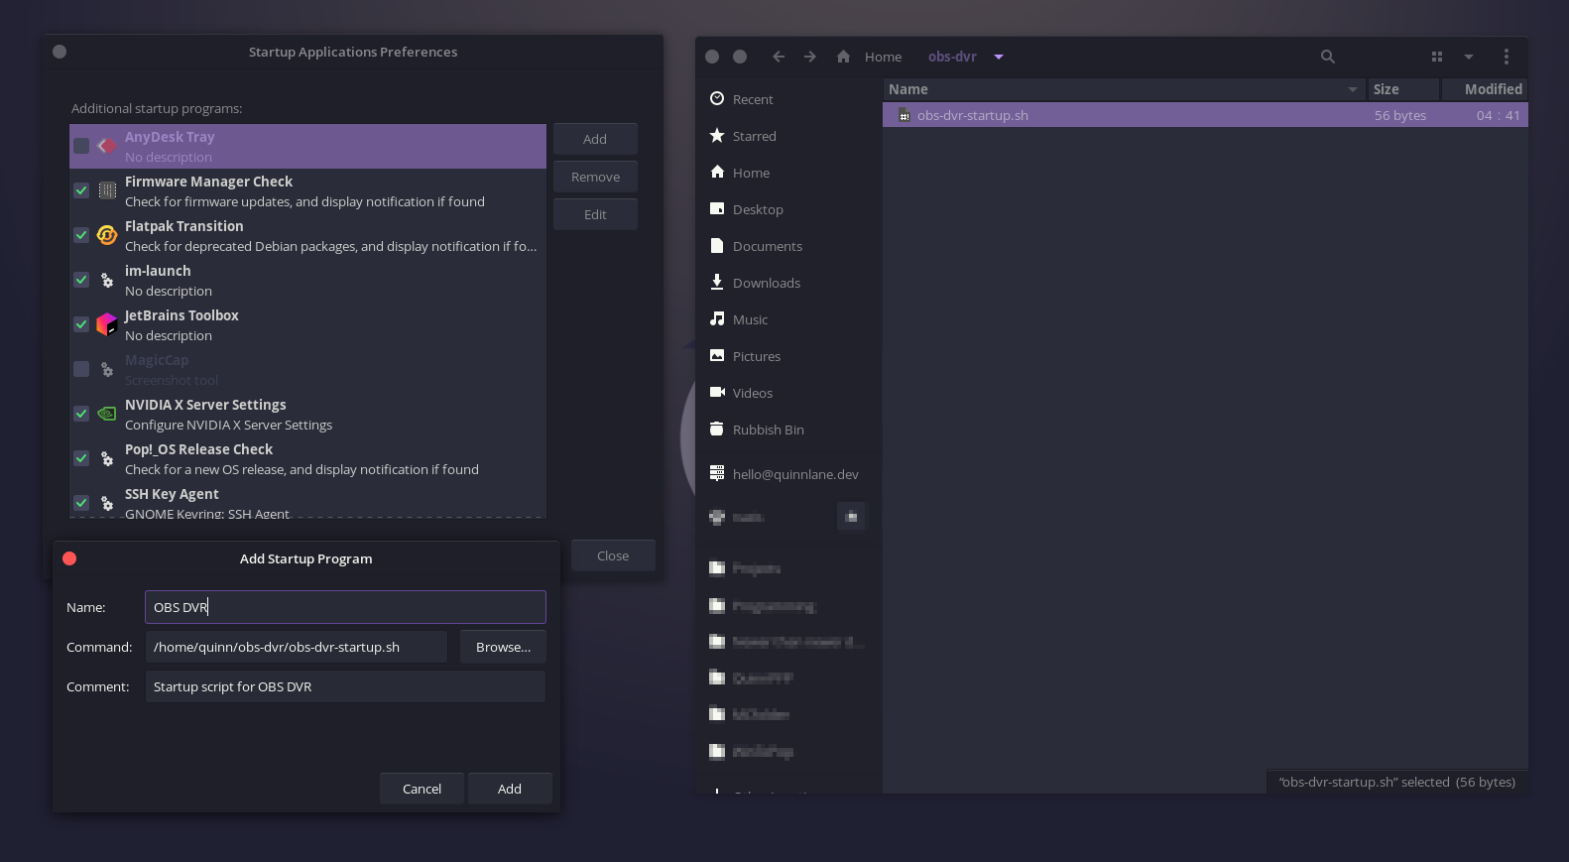Viewport: 1569px width, 862px height.
Task: Click the Pictures icon in sidebar
Action: click(717, 355)
